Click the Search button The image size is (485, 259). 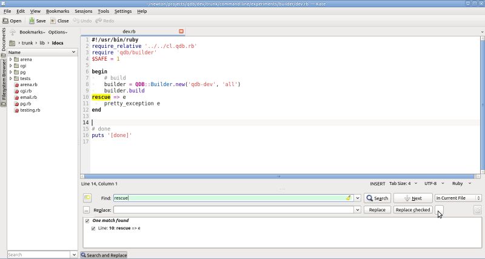click(377, 198)
